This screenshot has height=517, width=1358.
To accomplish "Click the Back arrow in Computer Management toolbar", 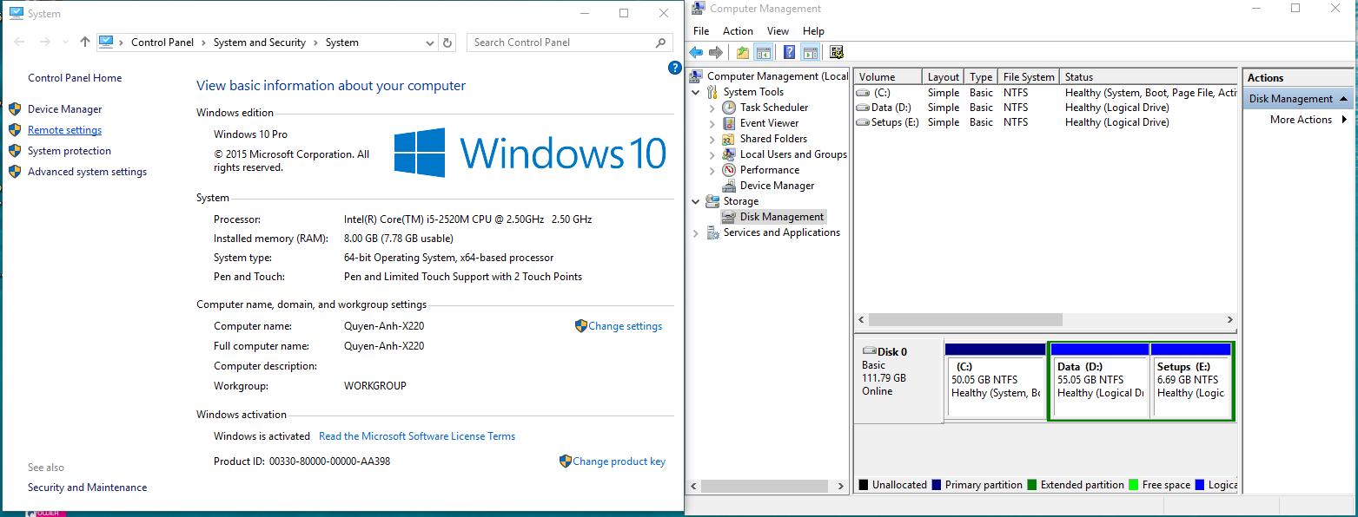I will [x=696, y=53].
